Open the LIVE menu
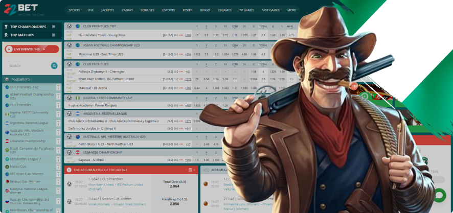453x213 pixels. [90, 10]
